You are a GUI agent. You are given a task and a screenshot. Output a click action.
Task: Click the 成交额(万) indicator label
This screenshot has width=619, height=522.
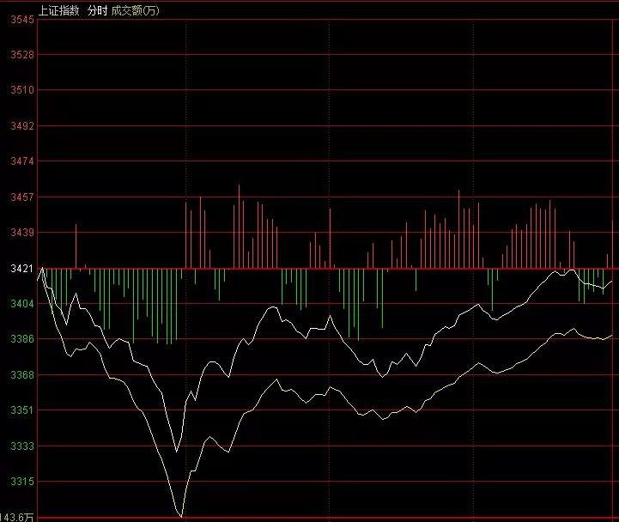pos(136,10)
